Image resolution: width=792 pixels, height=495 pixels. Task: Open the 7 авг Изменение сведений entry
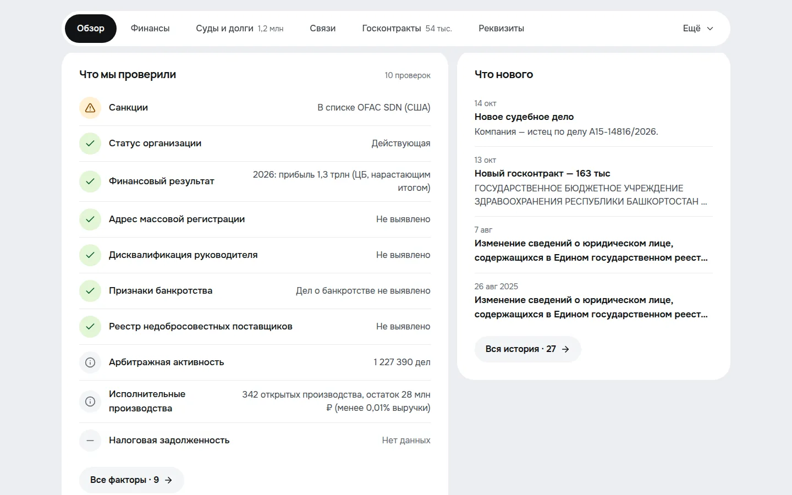[593, 244]
